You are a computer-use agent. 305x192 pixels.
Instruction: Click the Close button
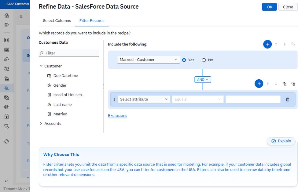(288, 7)
